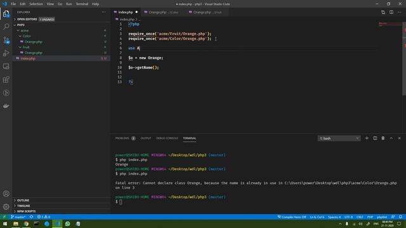Image resolution: width=406 pixels, height=228 pixels.
Task: Switch to the Problems panel tab
Action: pyautogui.click(x=125, y=138)
